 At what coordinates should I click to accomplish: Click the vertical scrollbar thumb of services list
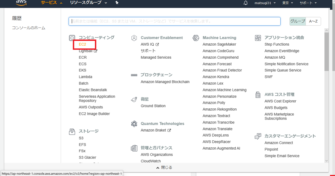327,52
